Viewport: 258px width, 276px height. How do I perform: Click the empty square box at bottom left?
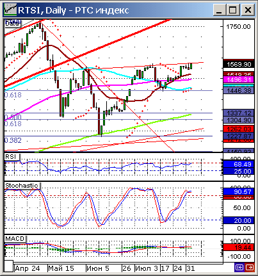[x=9, y=266]
